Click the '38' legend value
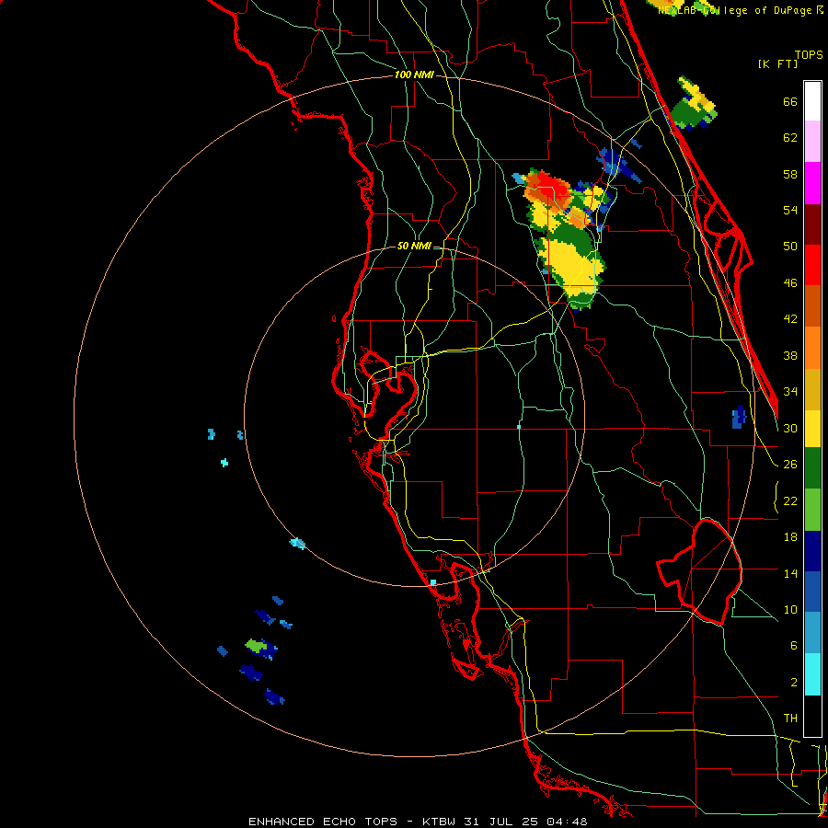The width and height of the screenshot is (828, 828). pos(790,355)
